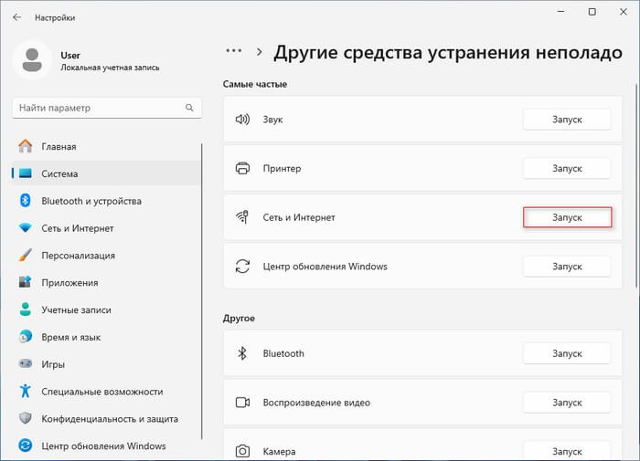This screenshot has height=461, width=640.
Task: Click the Воспроизведение видео camera icon
Action: pos(242,403)
